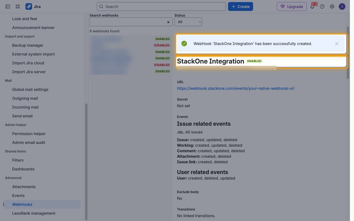354x221 pixels.
Task: Open Global mail settings
Action: (x=30, y=90)
